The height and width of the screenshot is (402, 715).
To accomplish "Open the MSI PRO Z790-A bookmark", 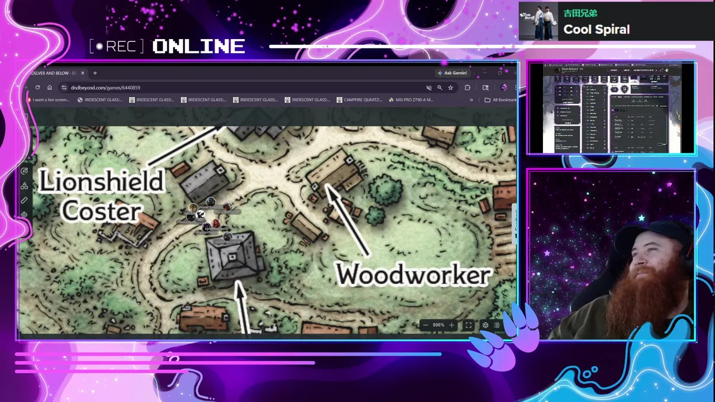I will click(x=411, y=100).
